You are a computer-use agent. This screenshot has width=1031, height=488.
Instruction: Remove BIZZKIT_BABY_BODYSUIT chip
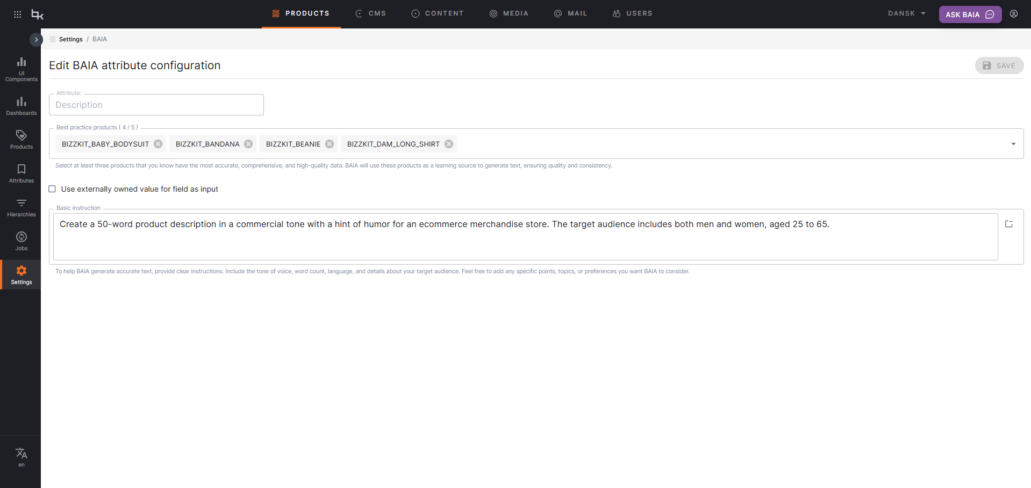(x=158, y=144)
